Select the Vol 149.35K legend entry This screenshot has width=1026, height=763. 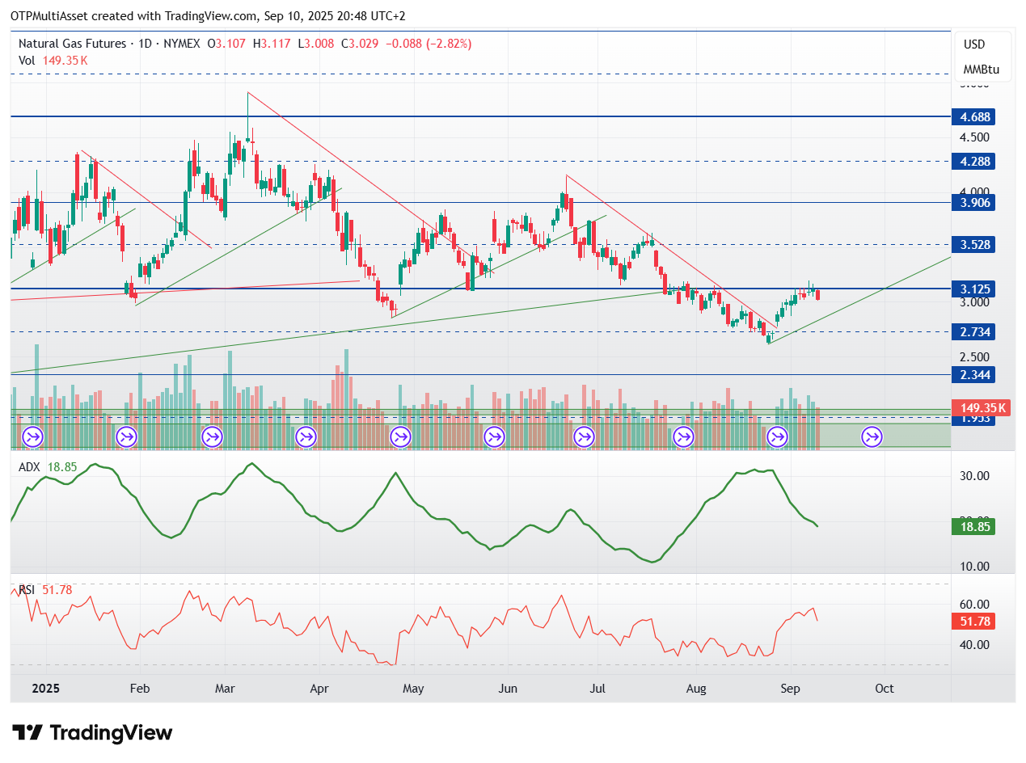pyautogui.click(x=53, y=61)
